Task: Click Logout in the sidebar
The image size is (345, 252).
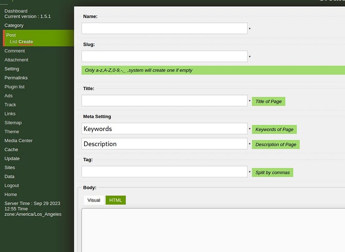Action: (12, 186)
